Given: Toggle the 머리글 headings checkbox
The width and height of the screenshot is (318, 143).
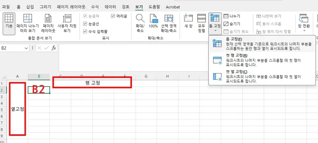Looking at the screenshot, I should pos(113,16).
